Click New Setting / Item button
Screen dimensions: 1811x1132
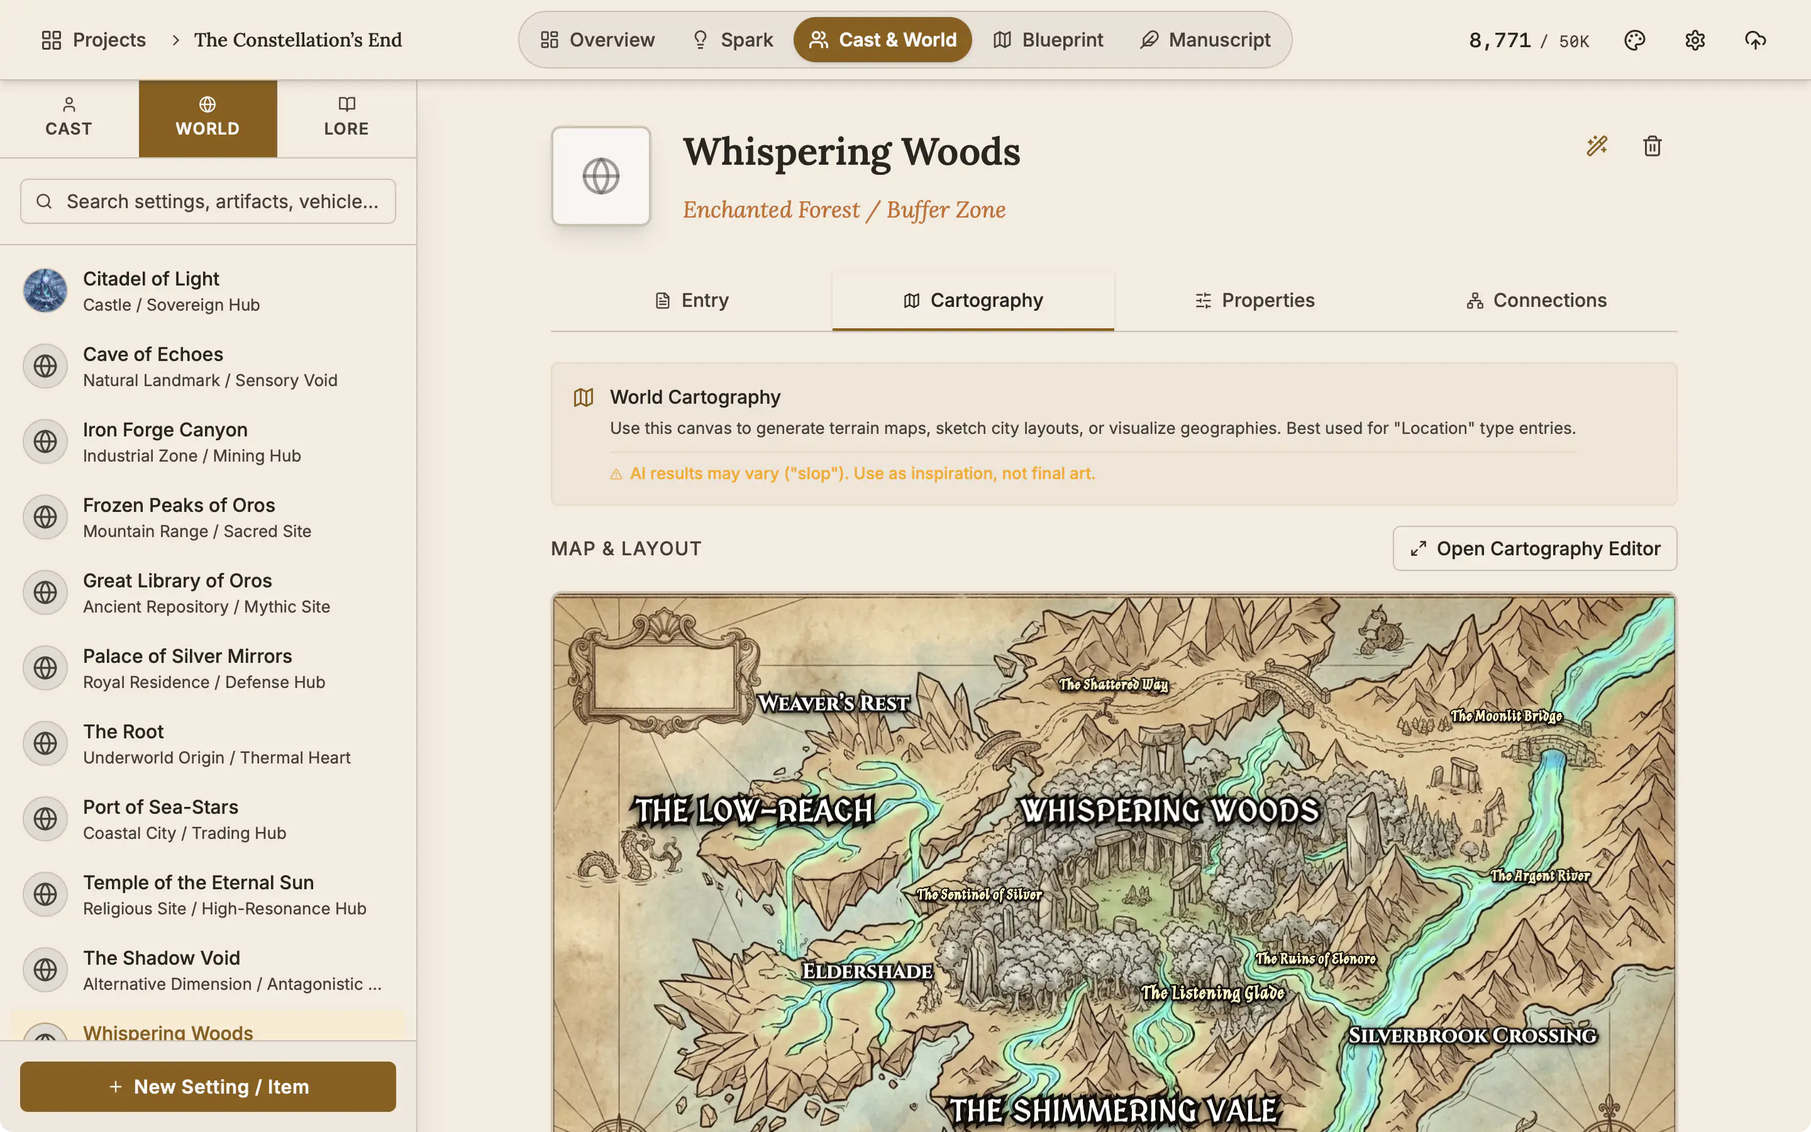(x=208, y=1086)
